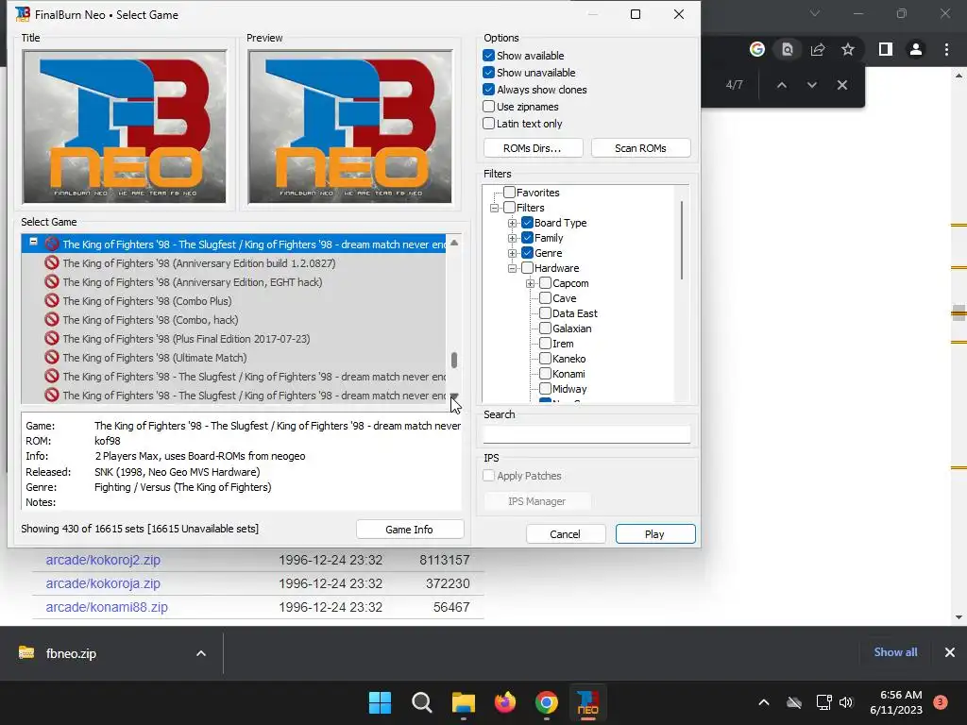Show hidden system tray icons
Screen dimensions: 967x725
[763, 702]
